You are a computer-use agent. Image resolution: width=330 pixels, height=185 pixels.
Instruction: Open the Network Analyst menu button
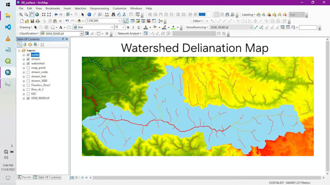pyautogui.click(x=129, y=33)
